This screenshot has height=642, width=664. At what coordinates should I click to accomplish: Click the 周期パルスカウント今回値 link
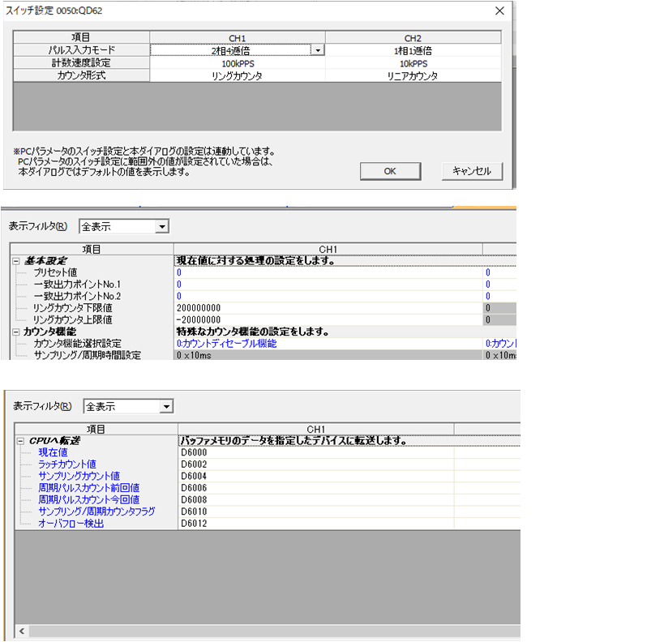pyautogui.click(x=89, y=499)
